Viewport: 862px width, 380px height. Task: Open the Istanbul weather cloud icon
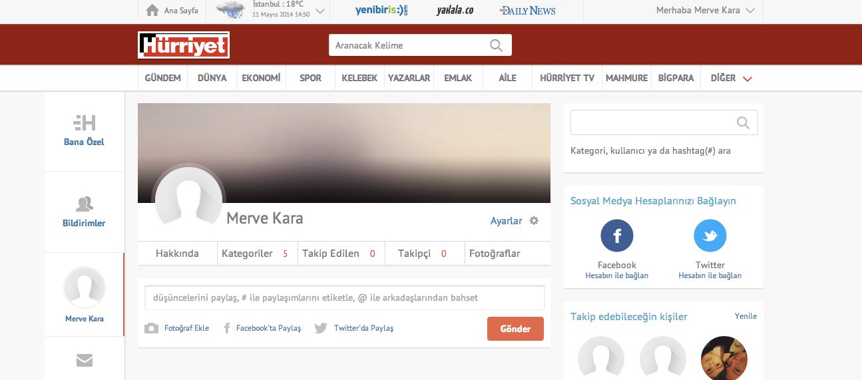click(x=230, y=9)
